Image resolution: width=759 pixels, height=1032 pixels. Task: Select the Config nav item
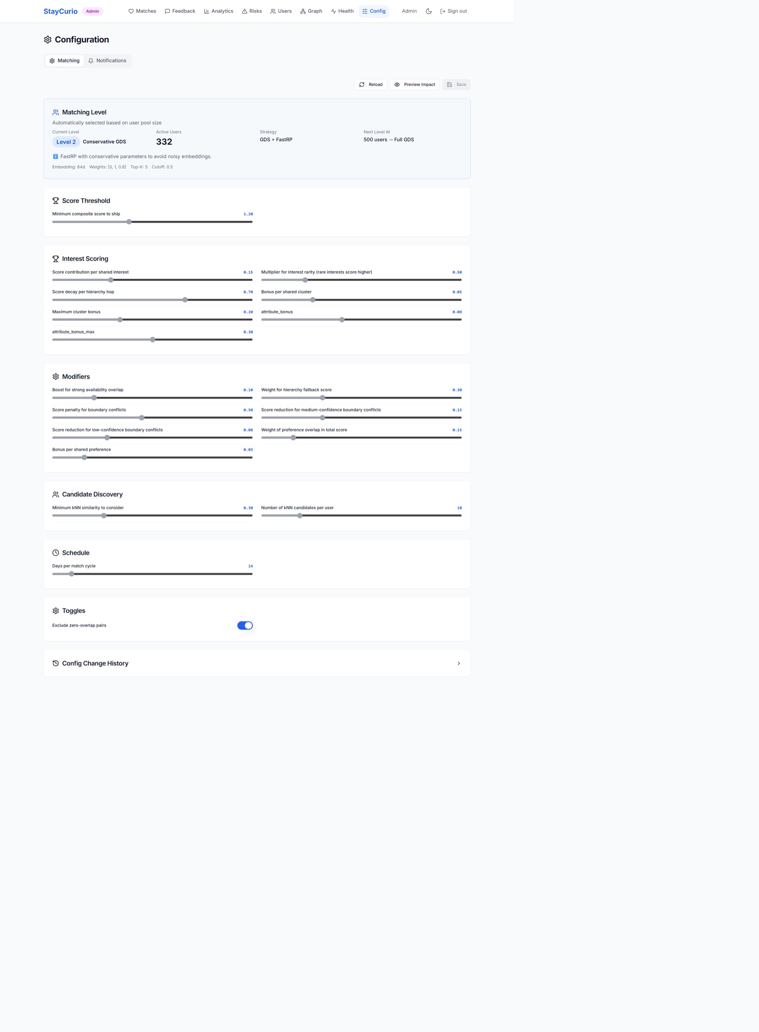pos(374,11)
